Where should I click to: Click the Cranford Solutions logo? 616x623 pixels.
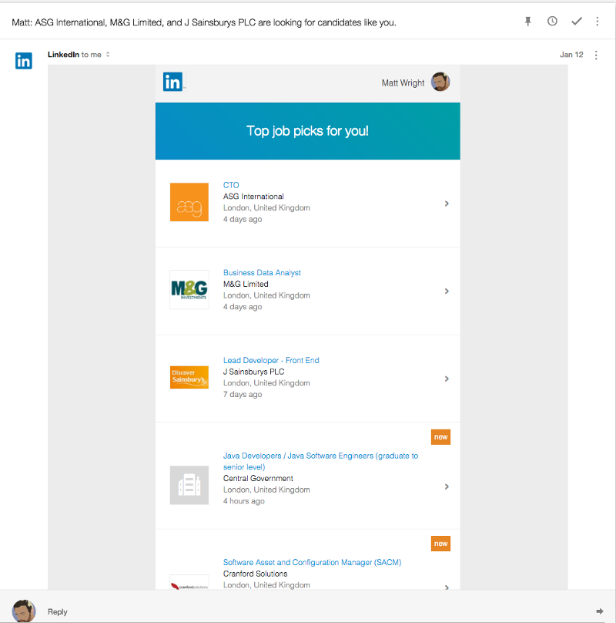tap(189, 583)
